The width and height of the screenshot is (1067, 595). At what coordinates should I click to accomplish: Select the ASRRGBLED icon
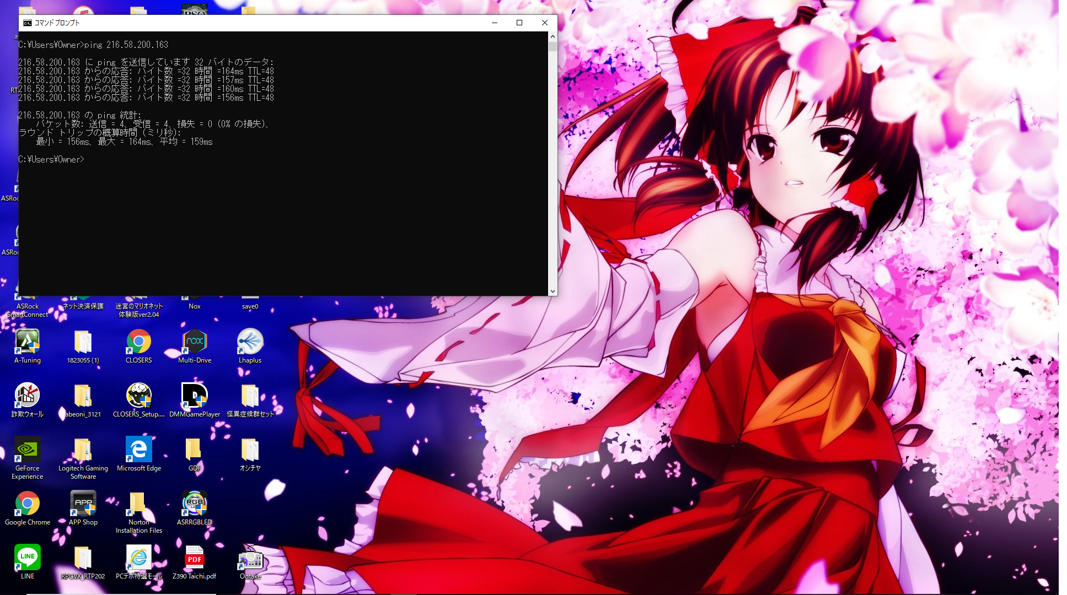pos(194,504)
